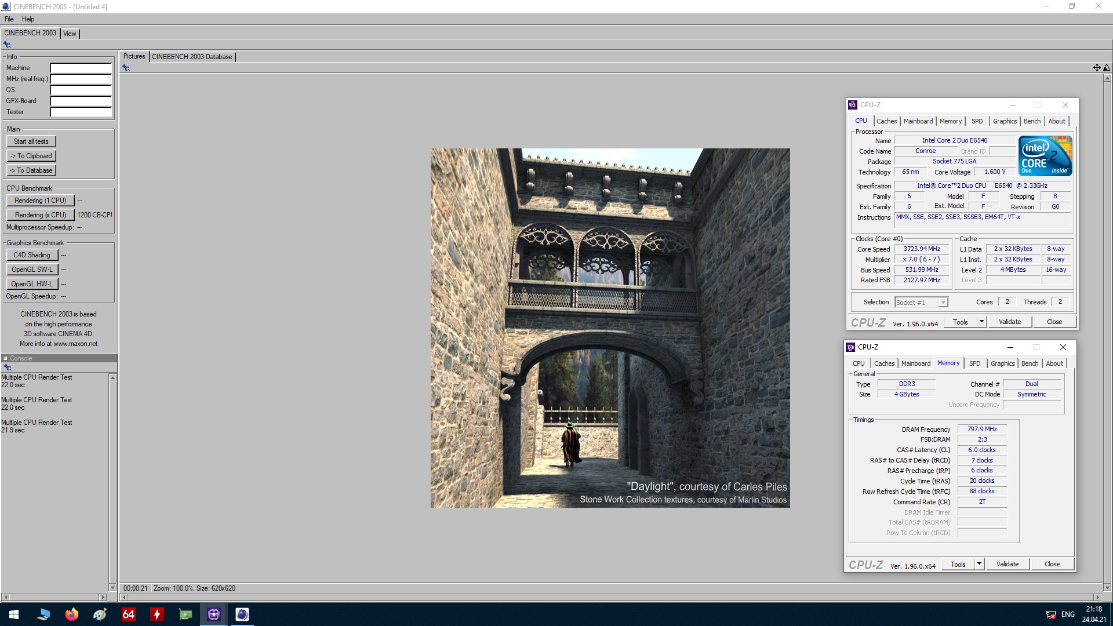Click console scrollbar down arrow
This screenshot has width=1113, height=626.
(112, 587)
